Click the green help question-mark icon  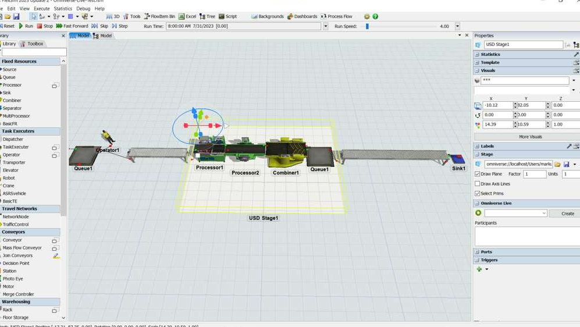pos(375,16)
